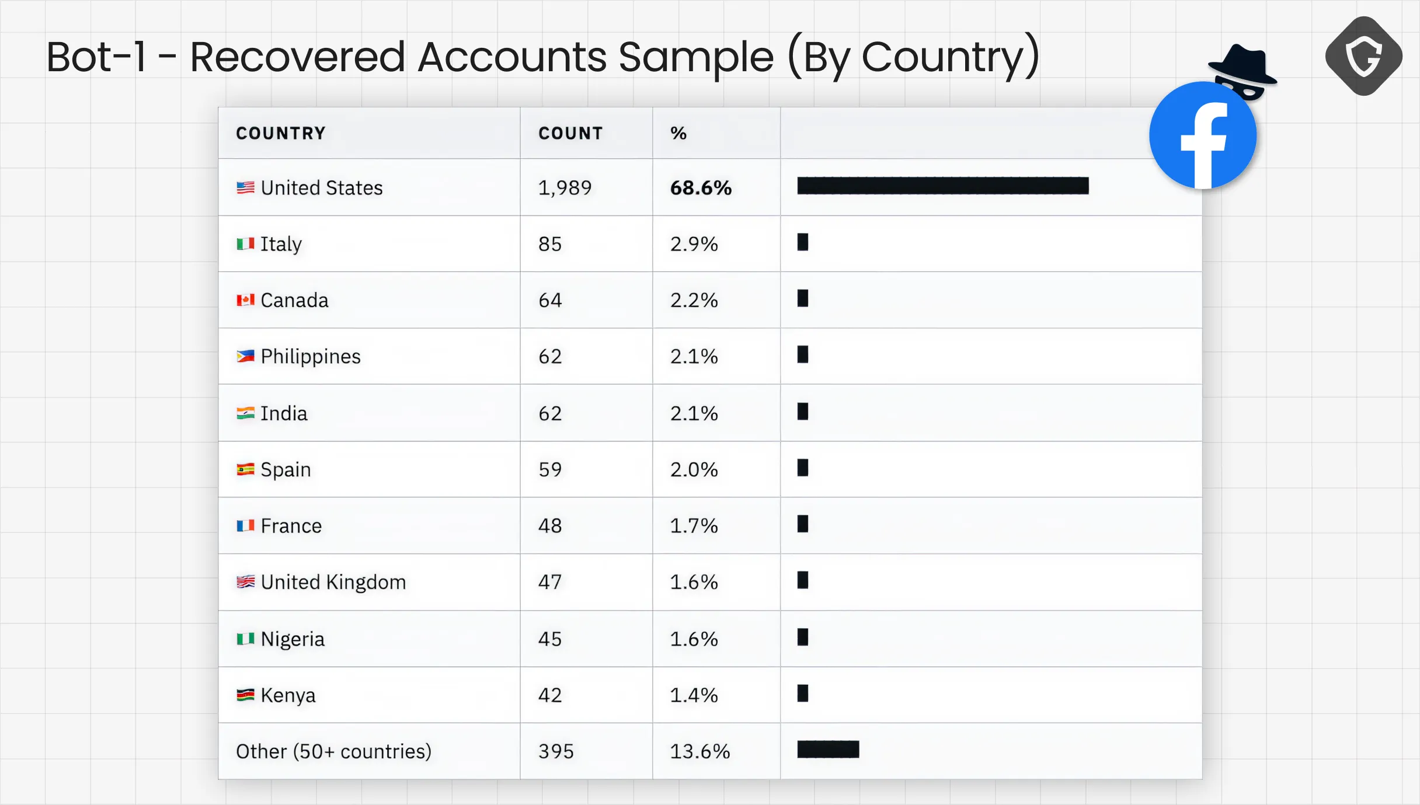Click the Italy flag icon
Image resolution: width=1420 pixels, height=805 pixels.
[x=245, y=243]
